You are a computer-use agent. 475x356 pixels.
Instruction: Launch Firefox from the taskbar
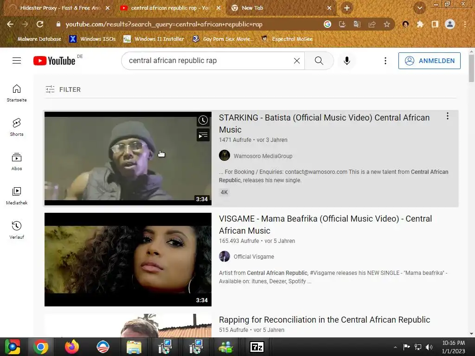pyautogui.click(x=72, y=347)
